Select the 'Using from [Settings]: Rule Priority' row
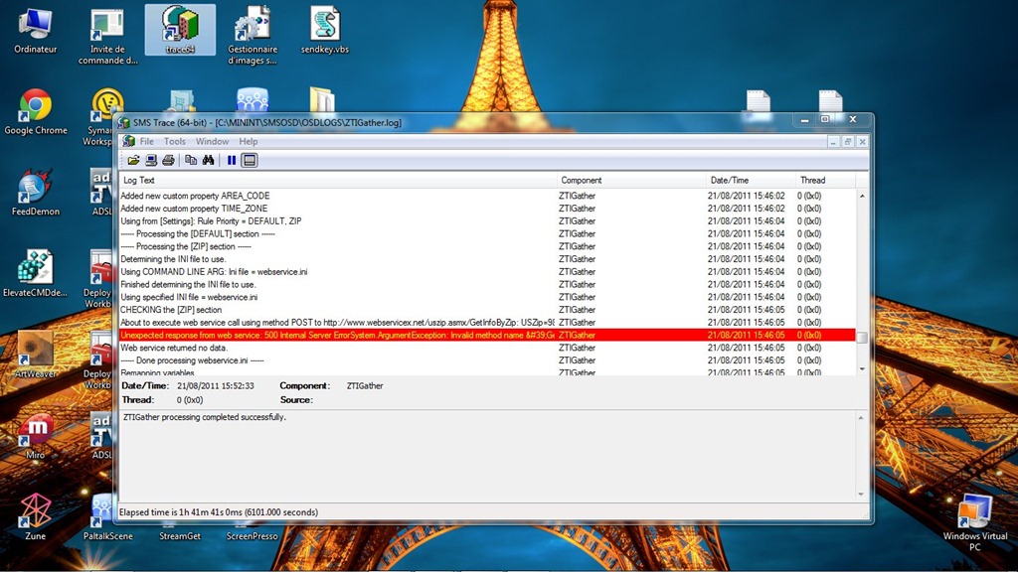Image resolution: width=1018 pixels, height=572 pixels. 487,221
